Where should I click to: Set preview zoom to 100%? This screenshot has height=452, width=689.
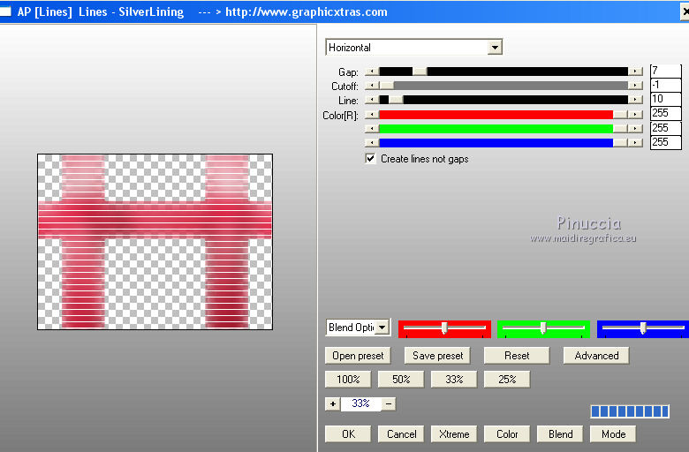348,380
